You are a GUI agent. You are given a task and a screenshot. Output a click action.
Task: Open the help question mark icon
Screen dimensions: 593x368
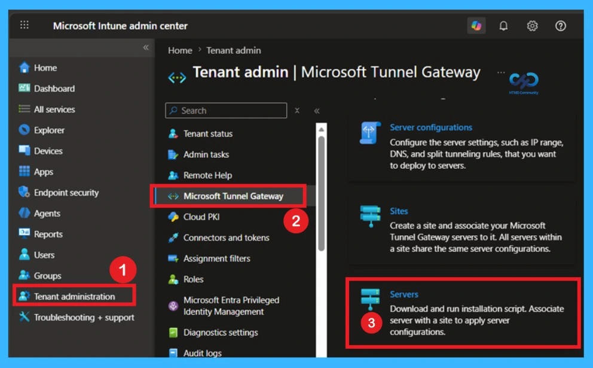point(561,26)
